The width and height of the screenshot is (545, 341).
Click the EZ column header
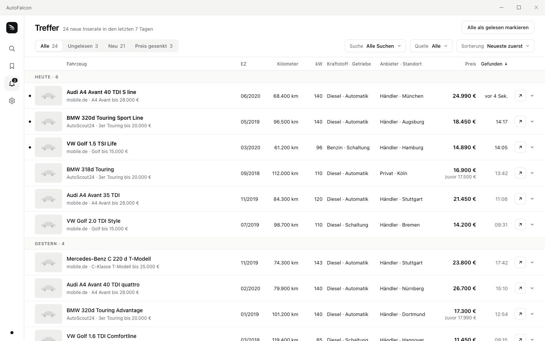coord(243,64)
